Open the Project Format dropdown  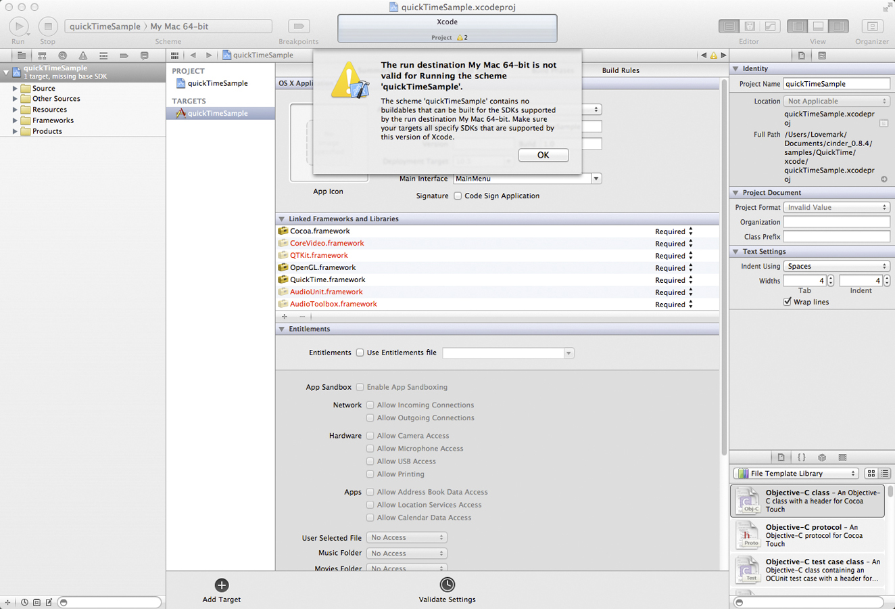[x=836, y=208]
